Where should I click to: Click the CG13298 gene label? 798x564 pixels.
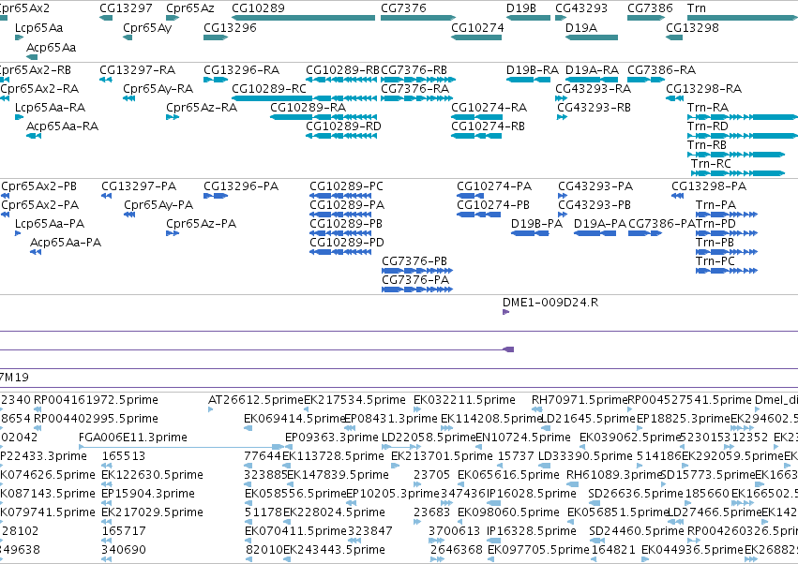coord(692,27)
